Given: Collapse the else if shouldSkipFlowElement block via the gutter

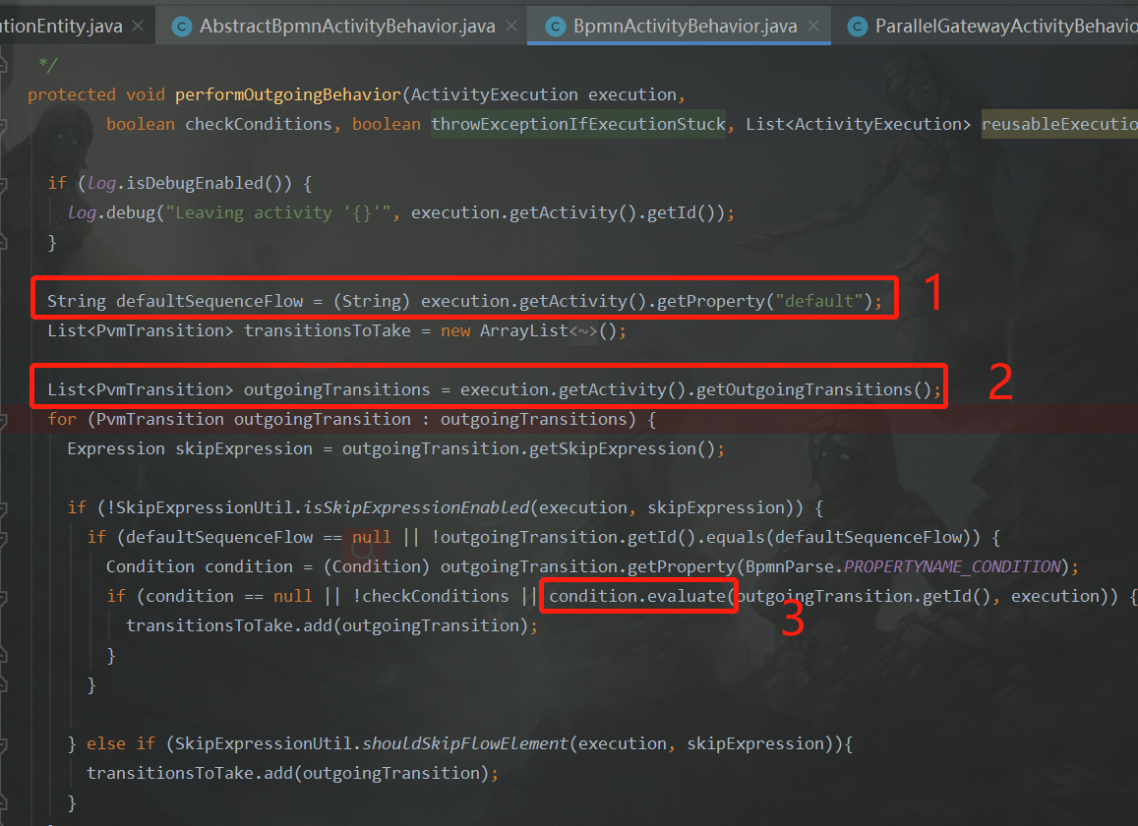Looking at the screenshot, I should 3,744.
